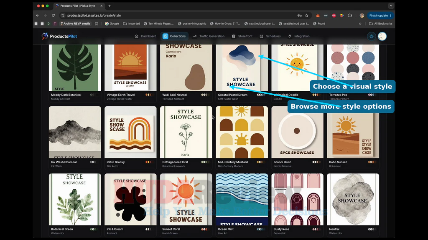This screenshot has width=428, height=240.
Task: Open the Archive RSVP emails bookmark
Action: 75,24
